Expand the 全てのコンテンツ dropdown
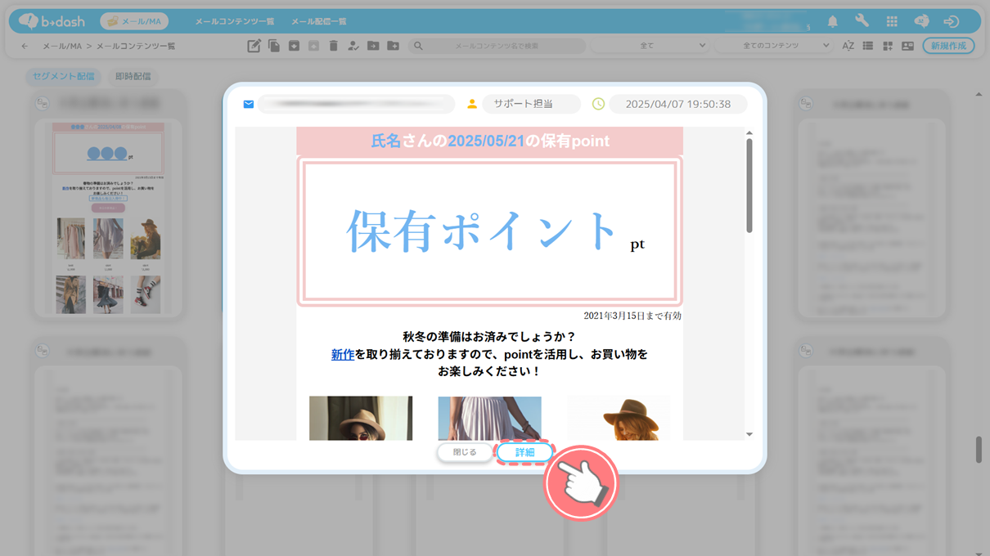 click(x=774, y=46)
